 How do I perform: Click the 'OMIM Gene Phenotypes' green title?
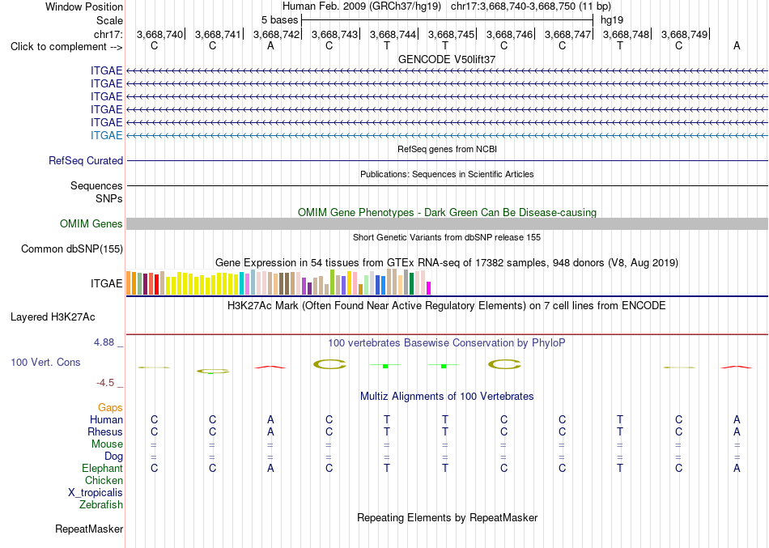pos(447,212)
